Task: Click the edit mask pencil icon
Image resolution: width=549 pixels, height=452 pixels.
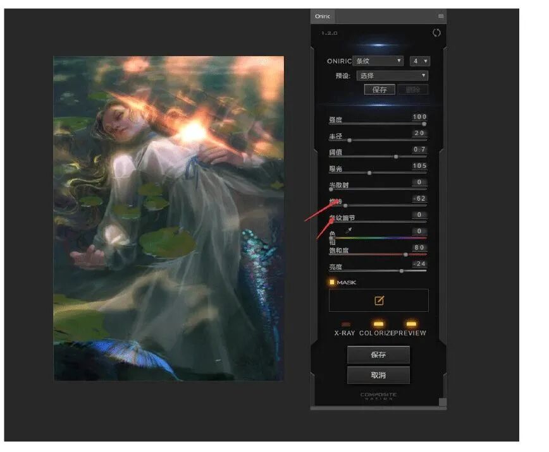Action: [x=379, y=300]
